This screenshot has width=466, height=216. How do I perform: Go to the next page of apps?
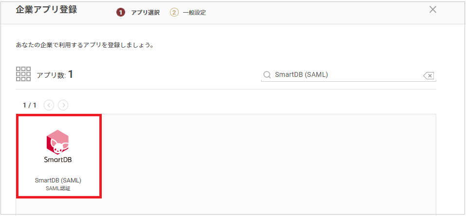click(x=63, y=105)
